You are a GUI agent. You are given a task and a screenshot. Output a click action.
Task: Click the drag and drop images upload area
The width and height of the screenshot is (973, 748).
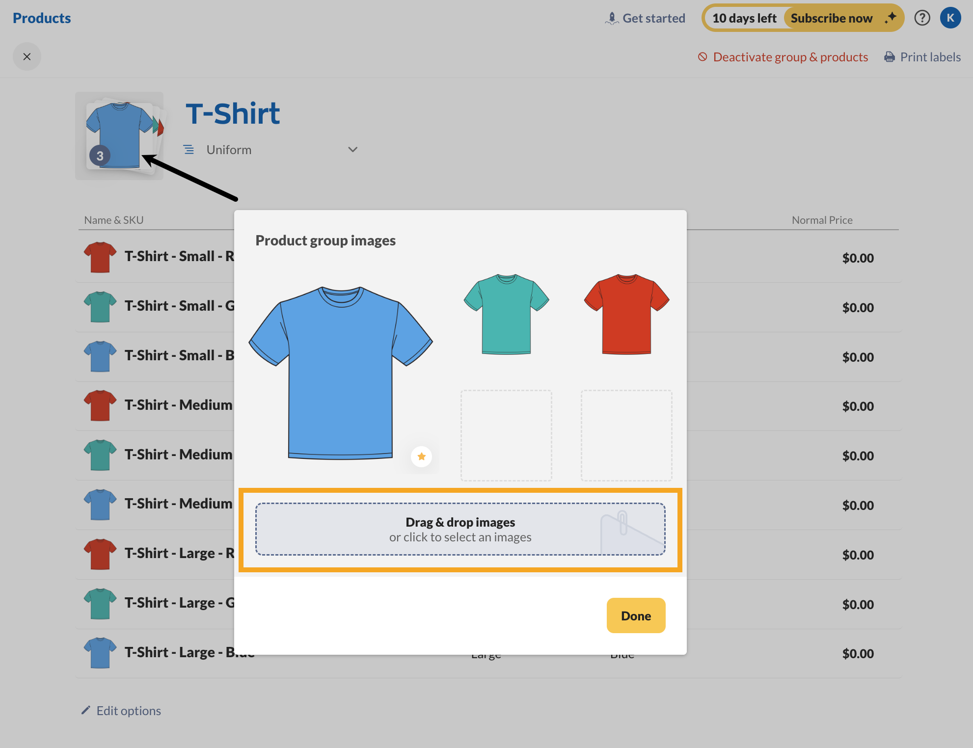tap(460, 529)
